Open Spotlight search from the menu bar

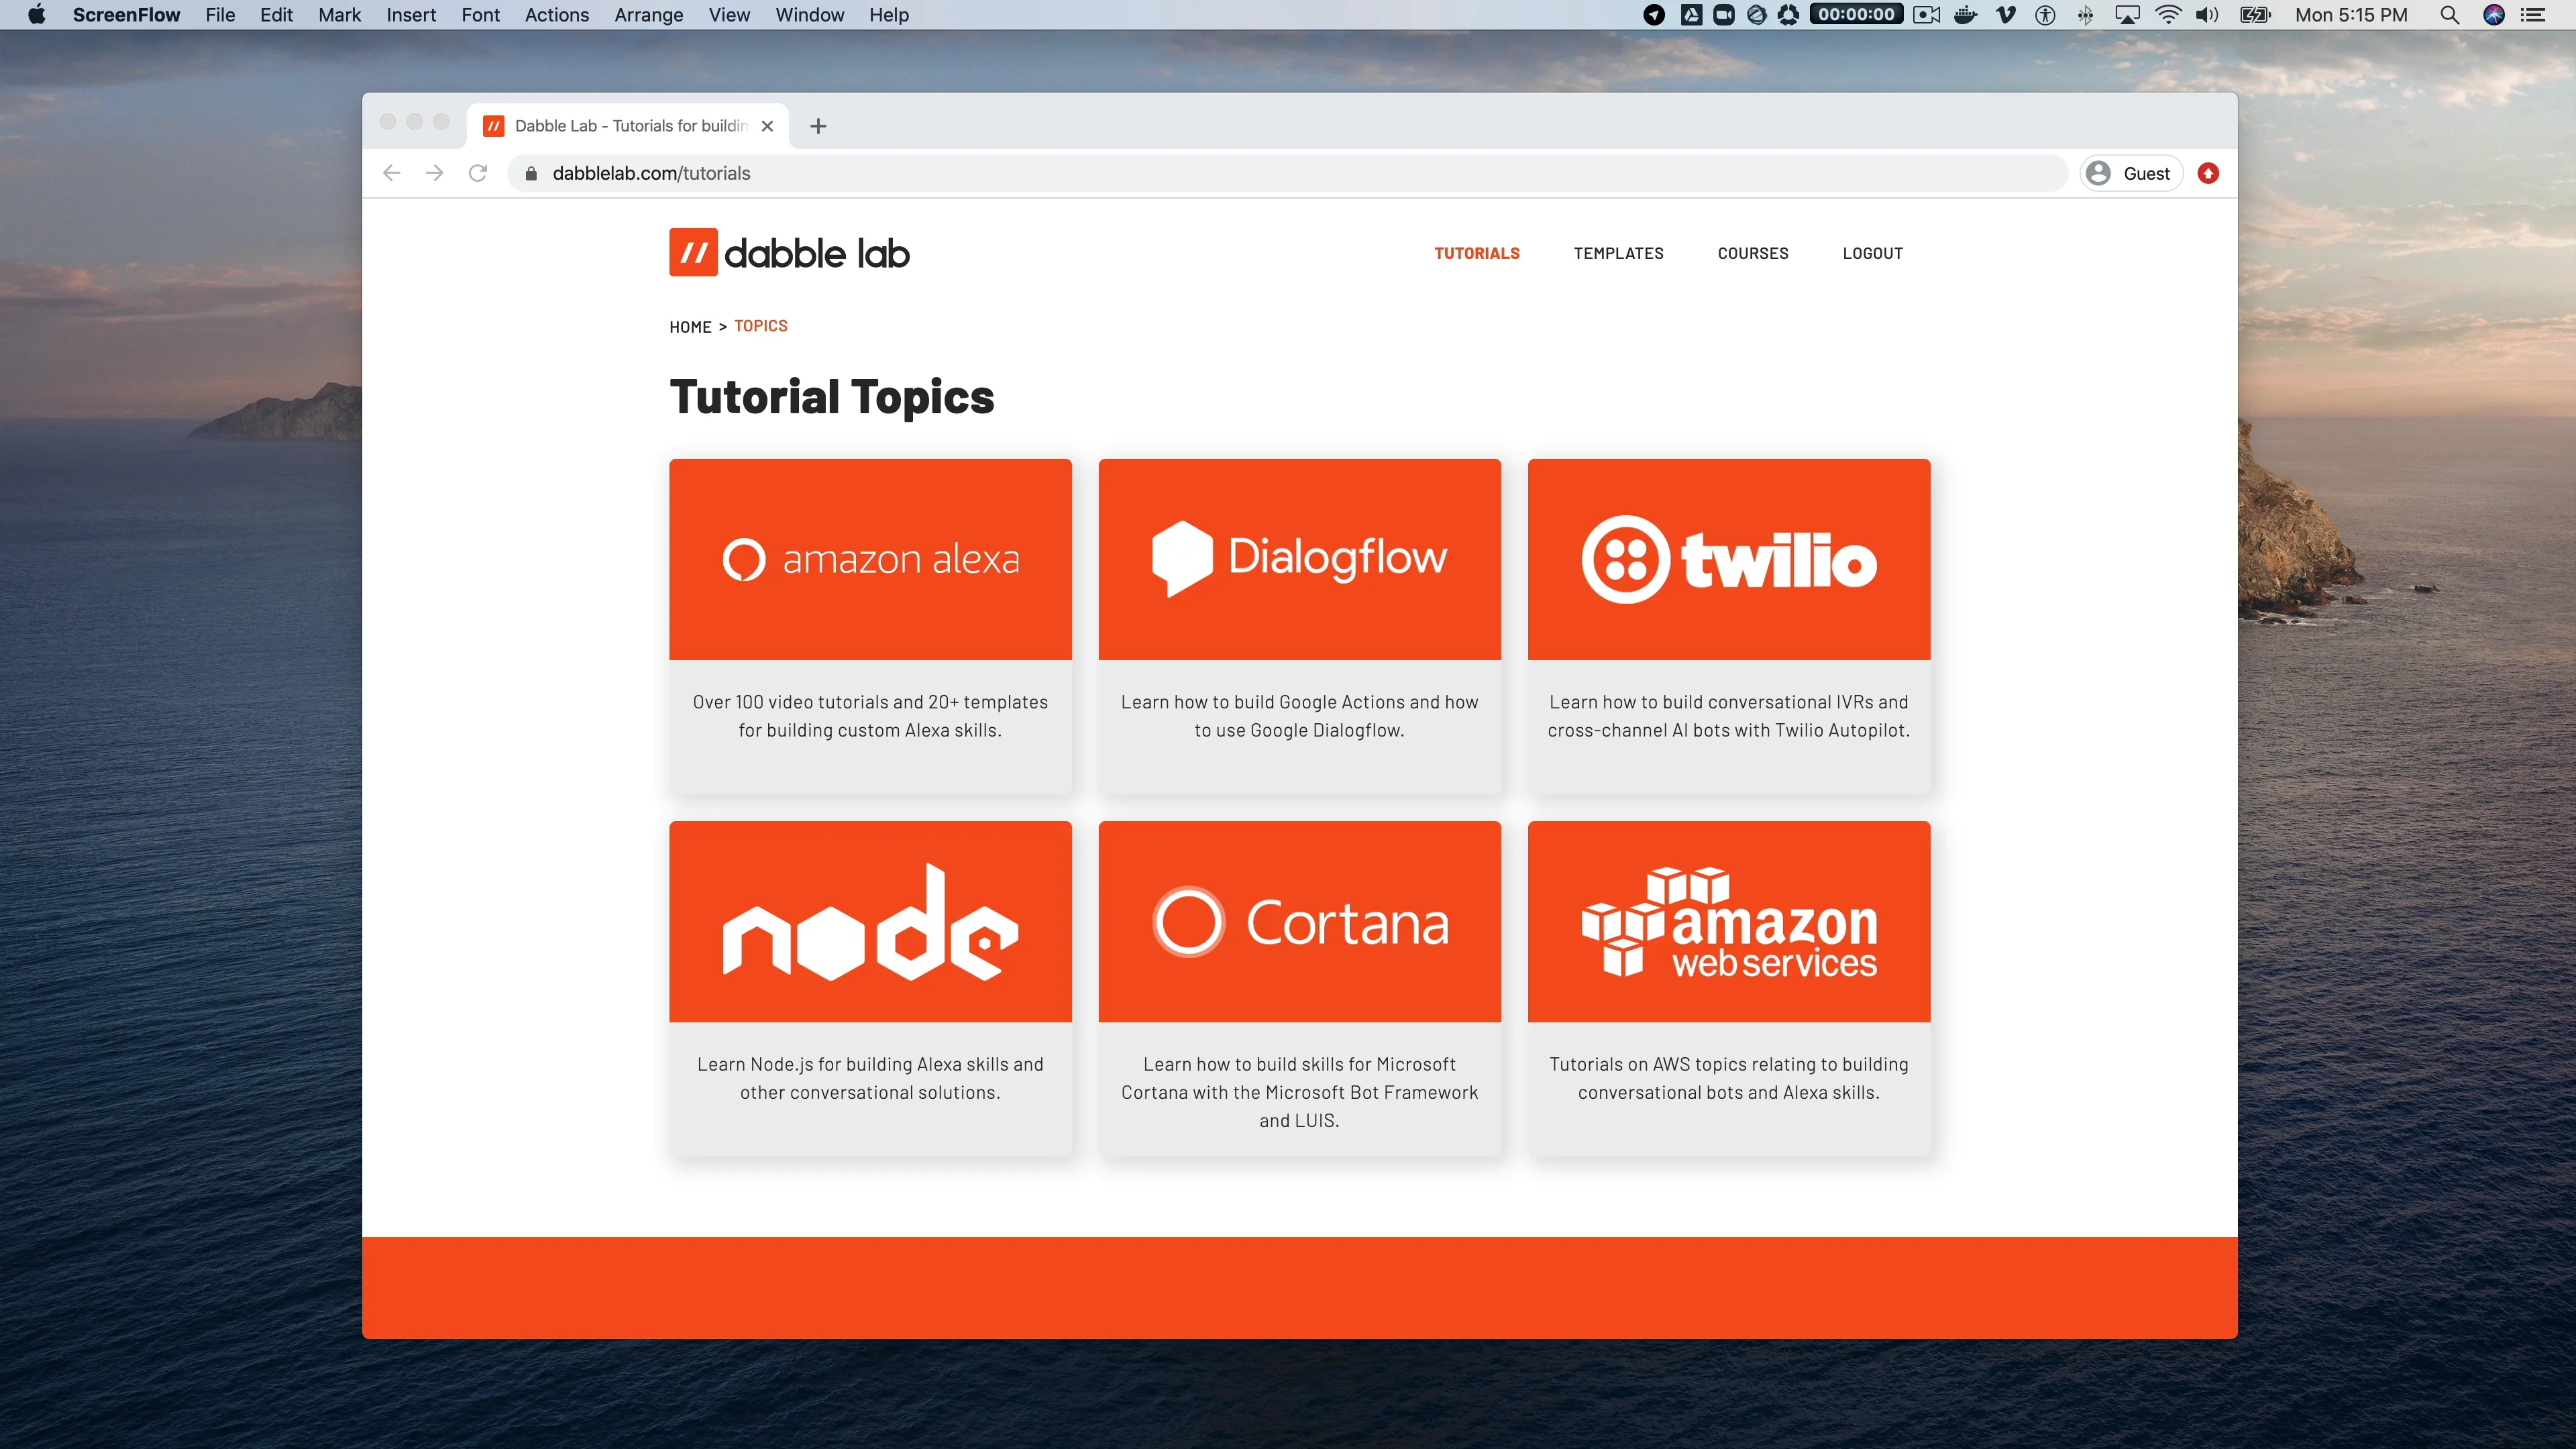point(2450,15)
